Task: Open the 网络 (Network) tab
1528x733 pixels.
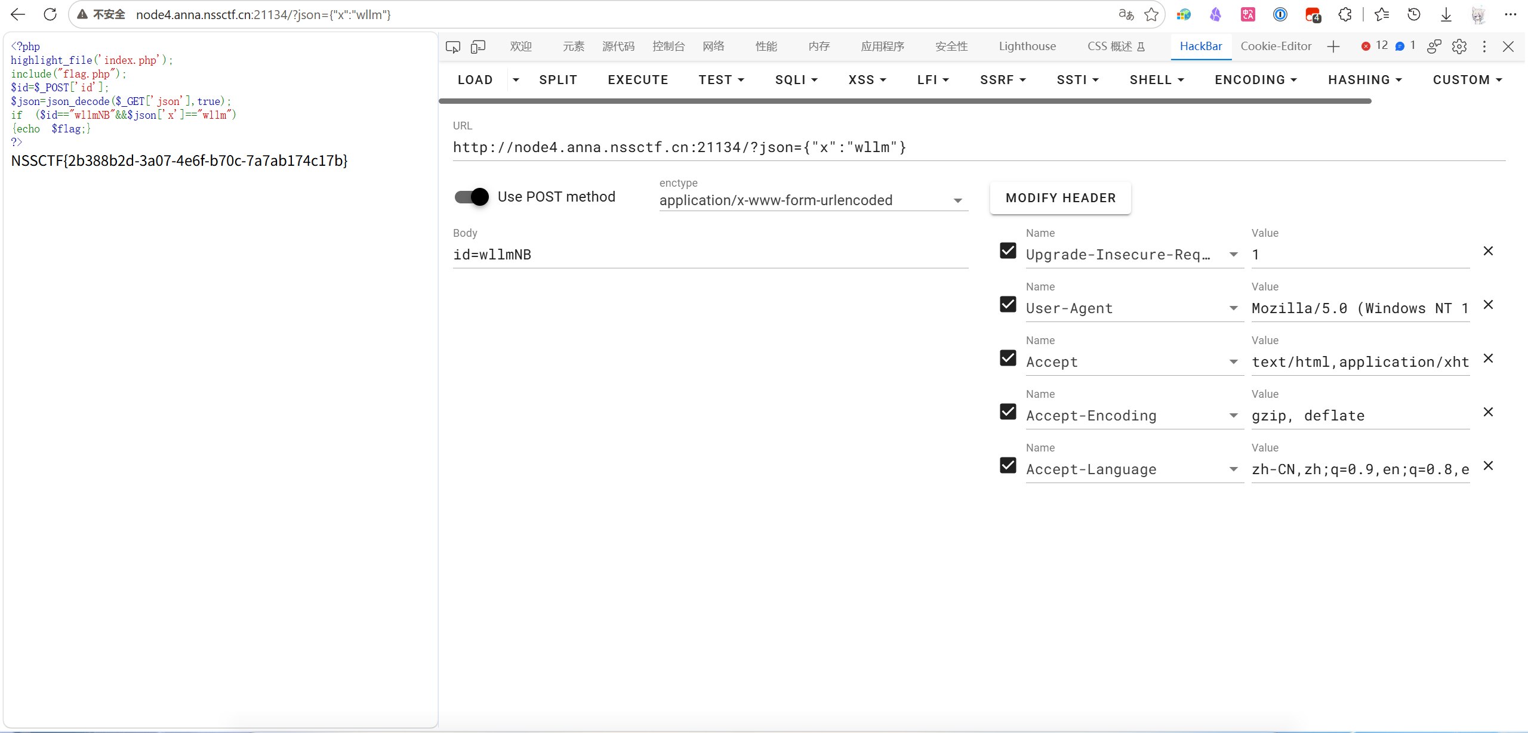Action: (713, 47)
